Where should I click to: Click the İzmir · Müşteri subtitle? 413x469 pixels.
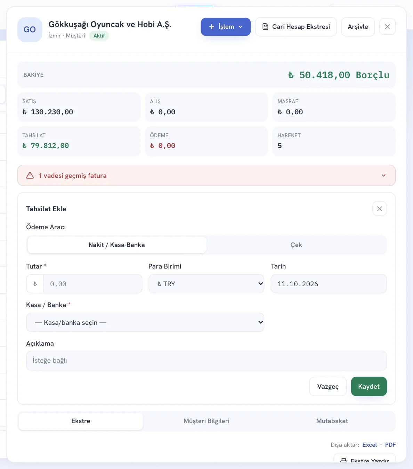pyautogui.click(x=67, y=36)
